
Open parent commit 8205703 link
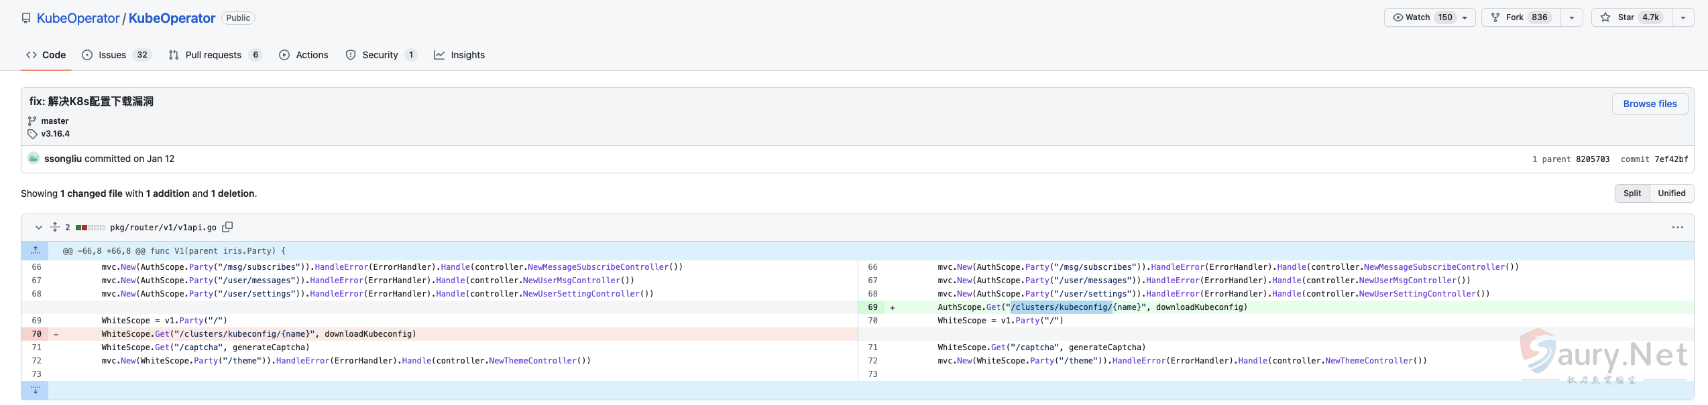point(1592,159)
